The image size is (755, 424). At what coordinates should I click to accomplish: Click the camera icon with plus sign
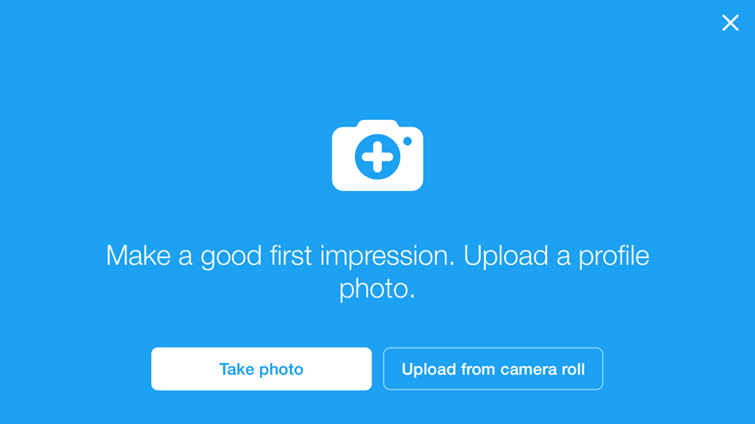[377, 156]
